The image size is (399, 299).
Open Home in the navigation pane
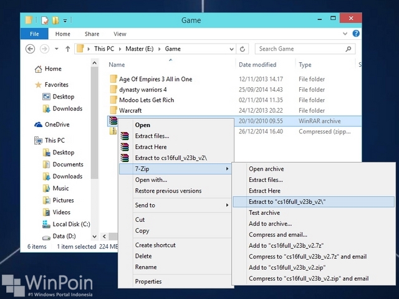pyautogui.click(x=53, y=69)
